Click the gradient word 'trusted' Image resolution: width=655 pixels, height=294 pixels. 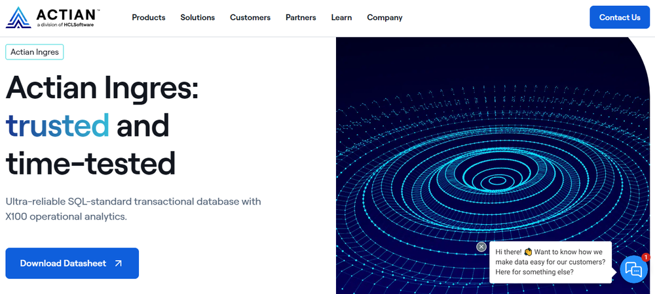[58, 125]
